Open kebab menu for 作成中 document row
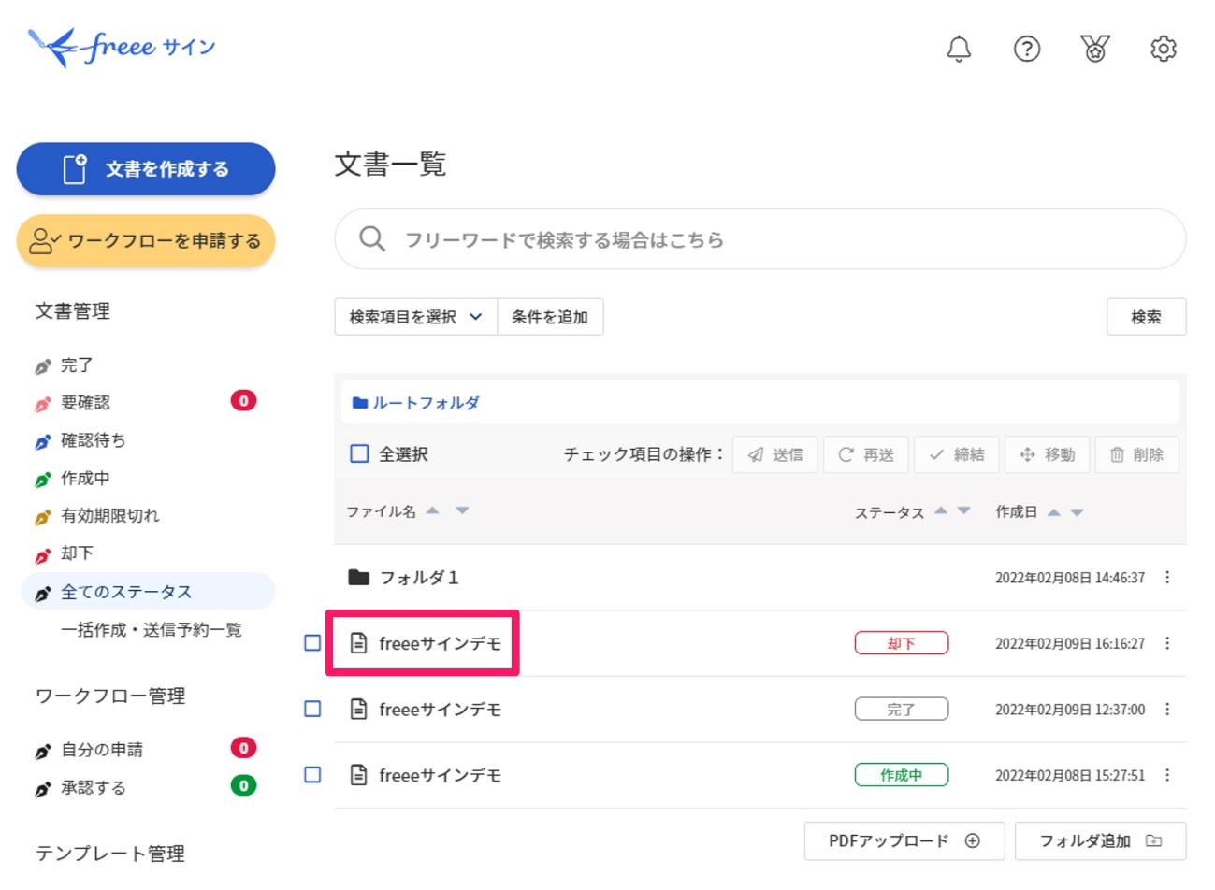 (x=1167, y=775)
